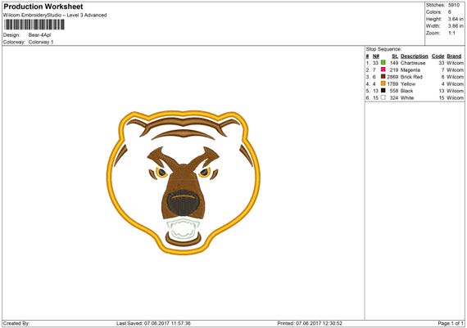Image resolution: width=467 pixels, height=328 pixels.
Task: Click the 'Design:' label
Action: (11, 35)
